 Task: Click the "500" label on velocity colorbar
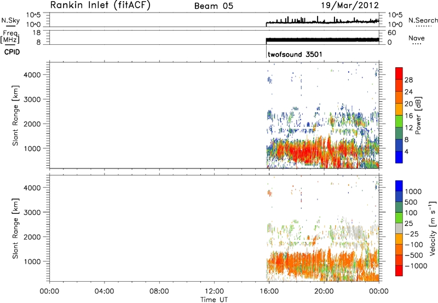tap(411, 202)
